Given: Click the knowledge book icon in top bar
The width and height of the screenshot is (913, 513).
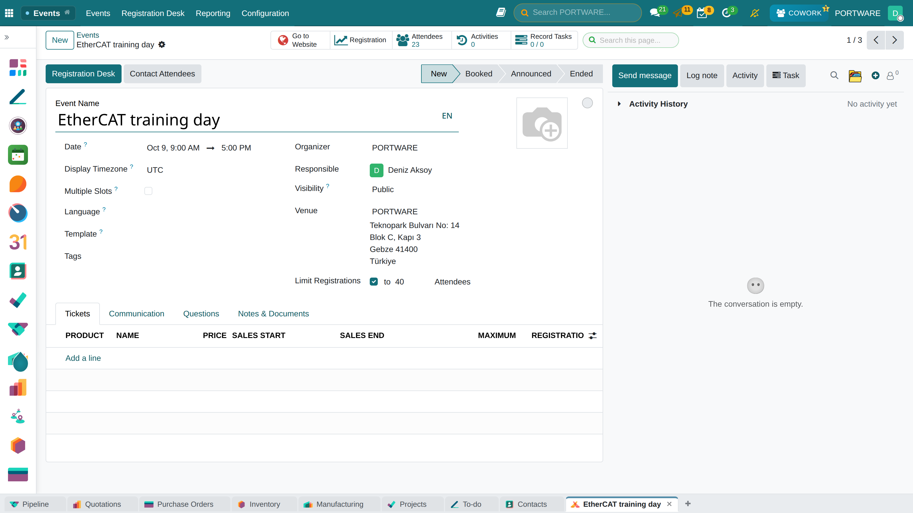Looking at the screenshot, I should click(501, 13).
